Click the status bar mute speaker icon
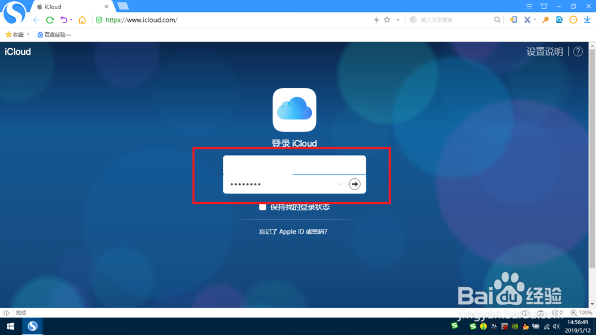Screen dimensions: 596x335 tap(525, 313)
